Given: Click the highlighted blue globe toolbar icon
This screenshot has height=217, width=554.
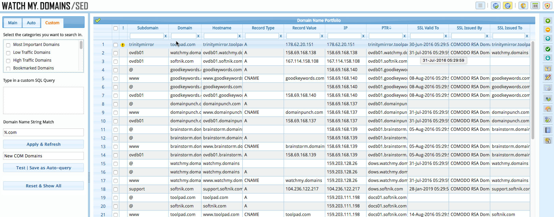Looking at the screenshot, I should point(508,5).
